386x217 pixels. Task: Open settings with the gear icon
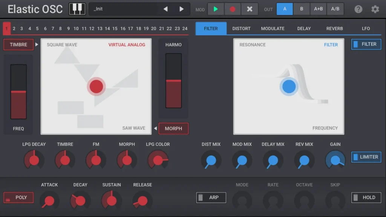coord(375,9)
